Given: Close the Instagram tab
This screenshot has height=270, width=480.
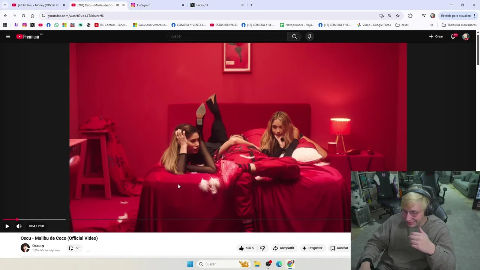Looking at the screenshot, I should (183, 5).
